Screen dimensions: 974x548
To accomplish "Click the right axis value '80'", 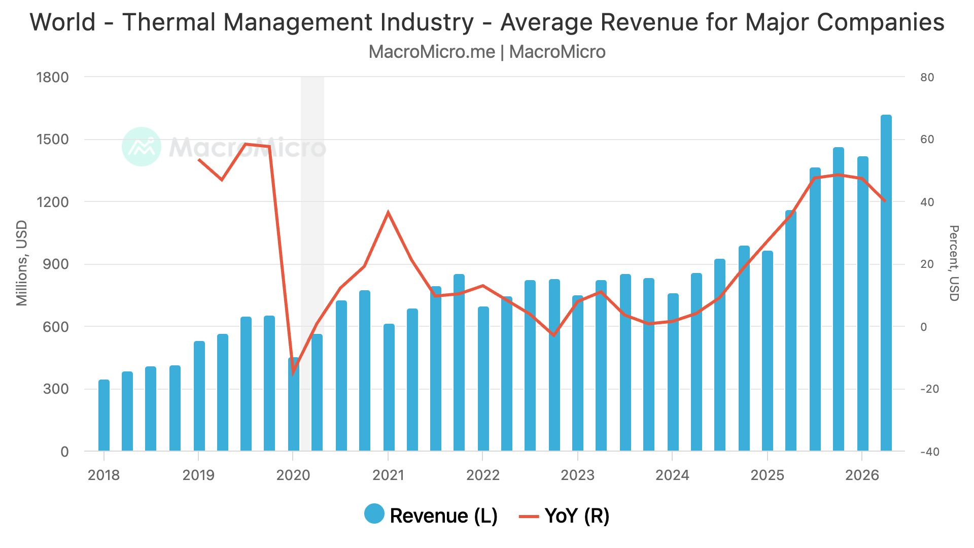I will pyautogui.click(x=927, y=78).
